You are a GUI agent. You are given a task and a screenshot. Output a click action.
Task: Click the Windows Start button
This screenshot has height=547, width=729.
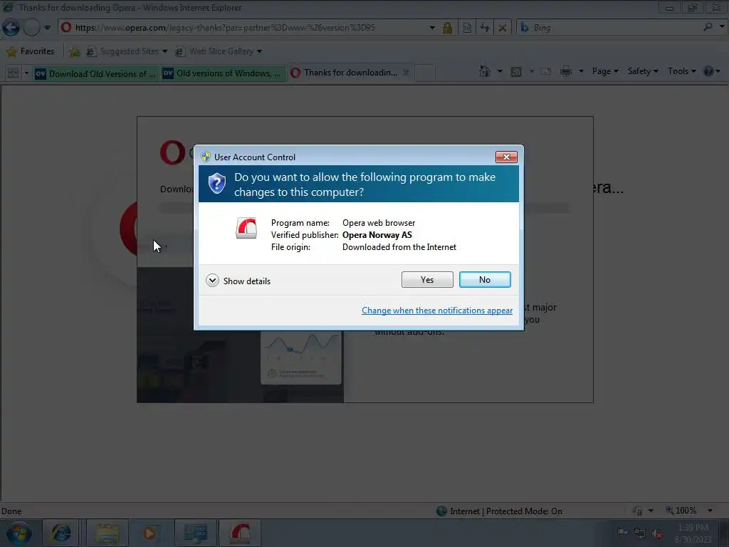tap(19, 533)
